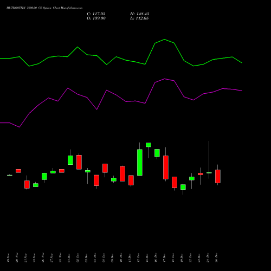Click the green candle for 15 Dec
Screen dimensions: 271x271
pos(149,145)
